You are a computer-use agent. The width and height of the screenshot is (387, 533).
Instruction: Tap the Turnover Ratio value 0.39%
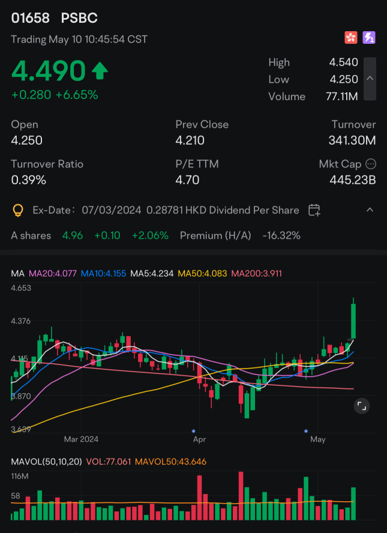pos(29,180)
